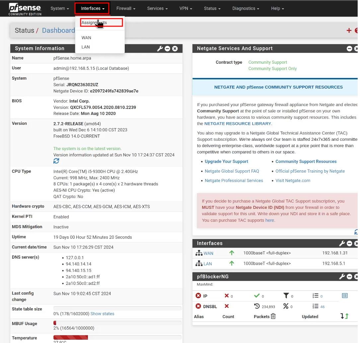Open the Netgate Global Support FAQ link
Screen dimensions: 360x343
tap(232, 171)
